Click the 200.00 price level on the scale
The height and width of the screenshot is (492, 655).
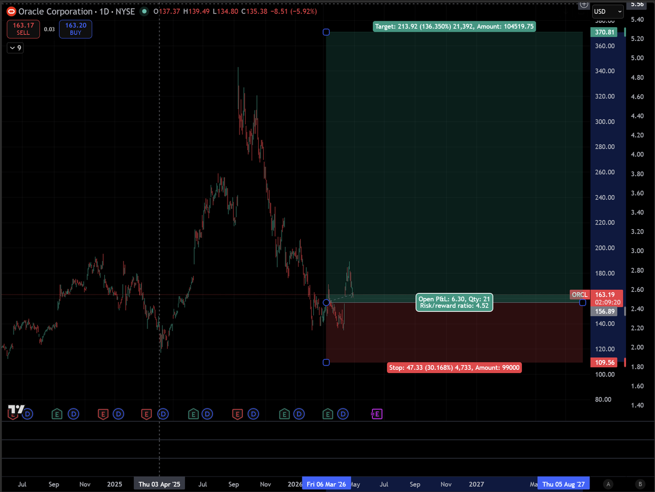pos(605,248)
